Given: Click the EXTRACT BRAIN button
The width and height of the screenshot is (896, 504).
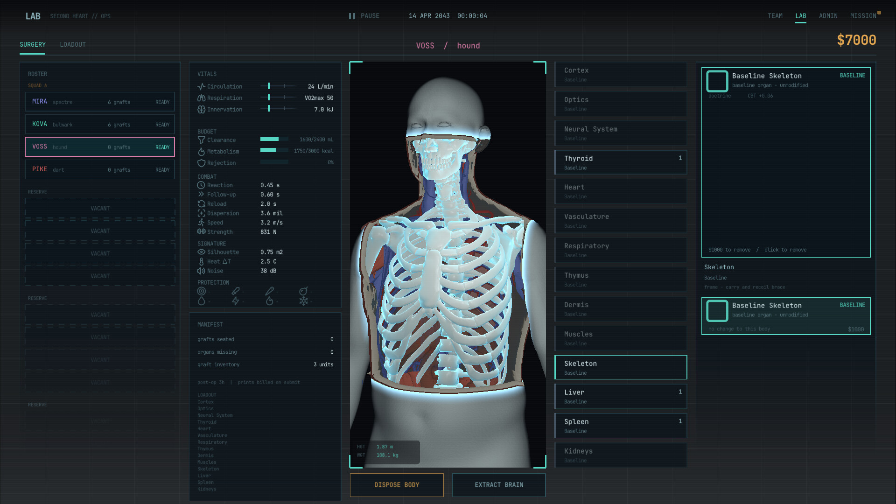Looking at the screenshot, I should 499,485.
